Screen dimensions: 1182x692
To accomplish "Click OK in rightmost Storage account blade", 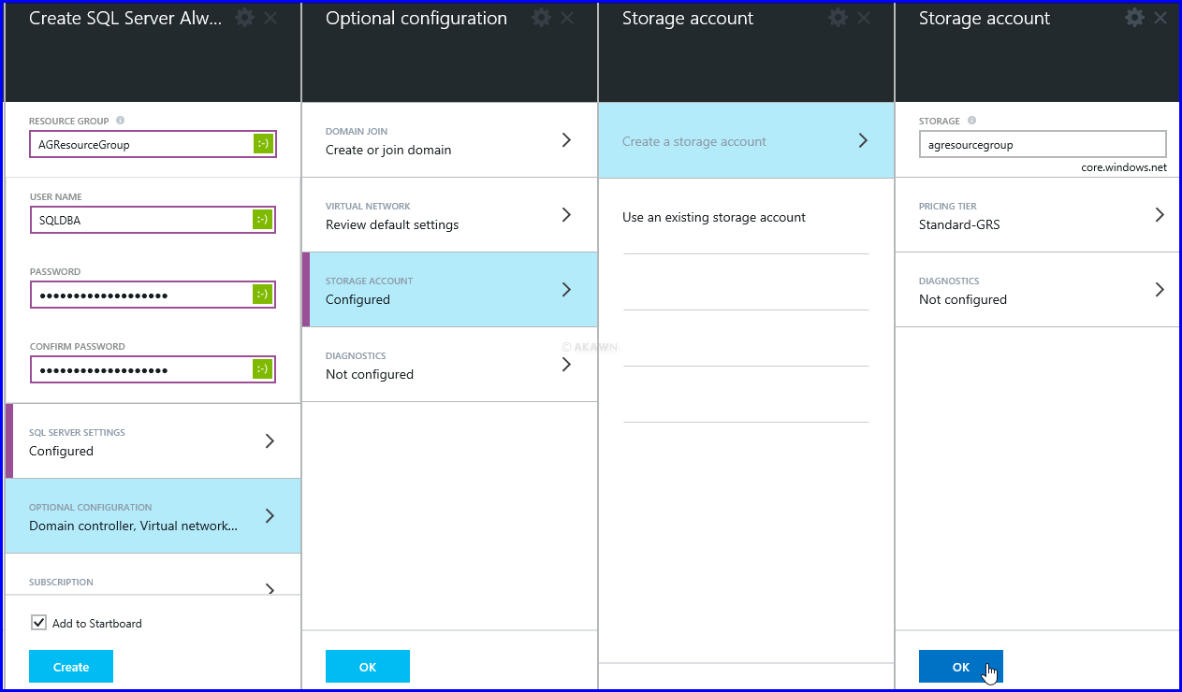I will click(961, 667).
